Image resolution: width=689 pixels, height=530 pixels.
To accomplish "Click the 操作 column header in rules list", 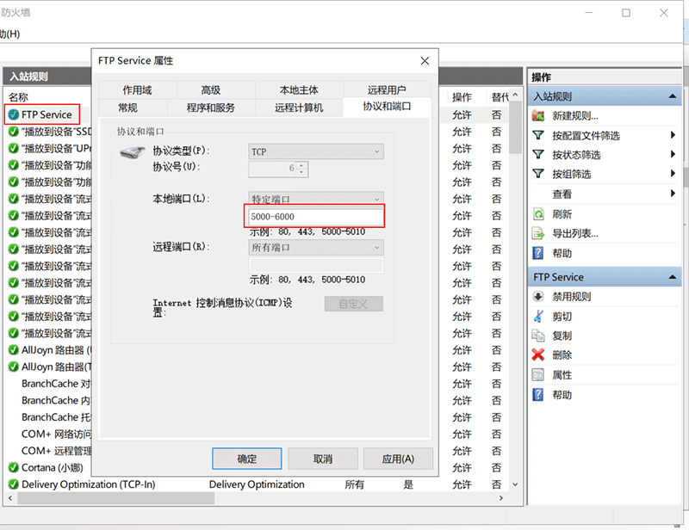I will click(x=462, y=97).
